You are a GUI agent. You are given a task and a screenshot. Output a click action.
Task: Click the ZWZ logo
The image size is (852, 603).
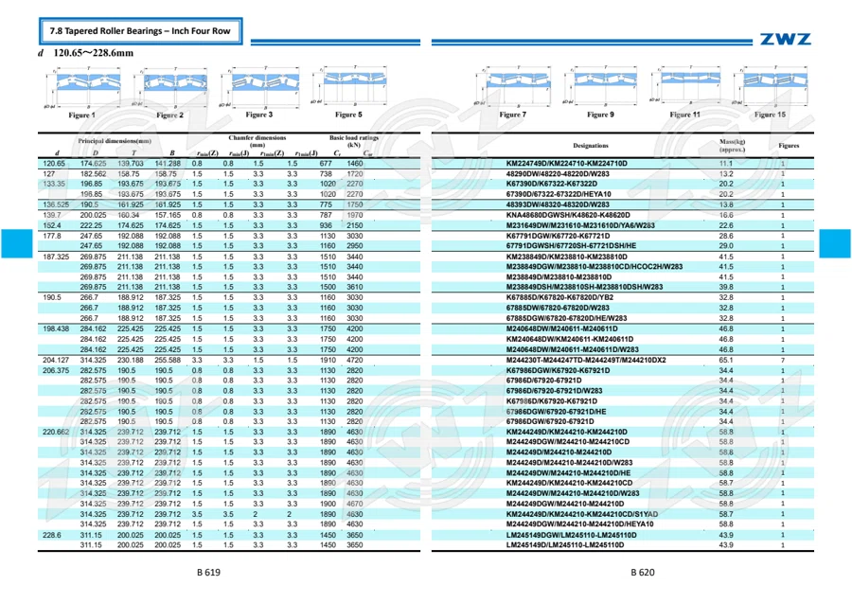point(785,39)
